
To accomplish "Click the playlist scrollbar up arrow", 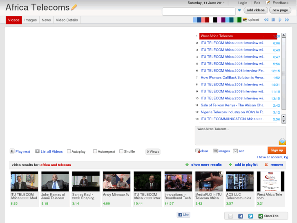I will pos(284,35).
